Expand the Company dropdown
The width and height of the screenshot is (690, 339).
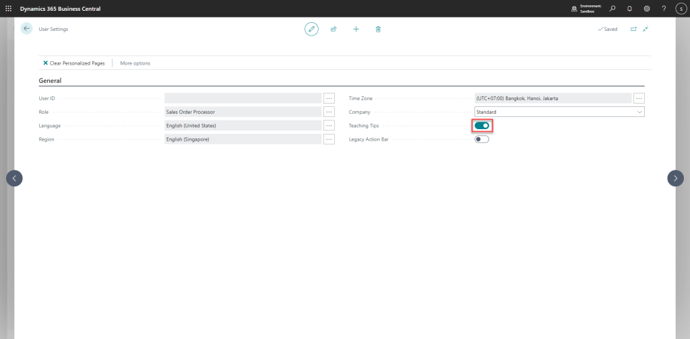tap(639, 112)
